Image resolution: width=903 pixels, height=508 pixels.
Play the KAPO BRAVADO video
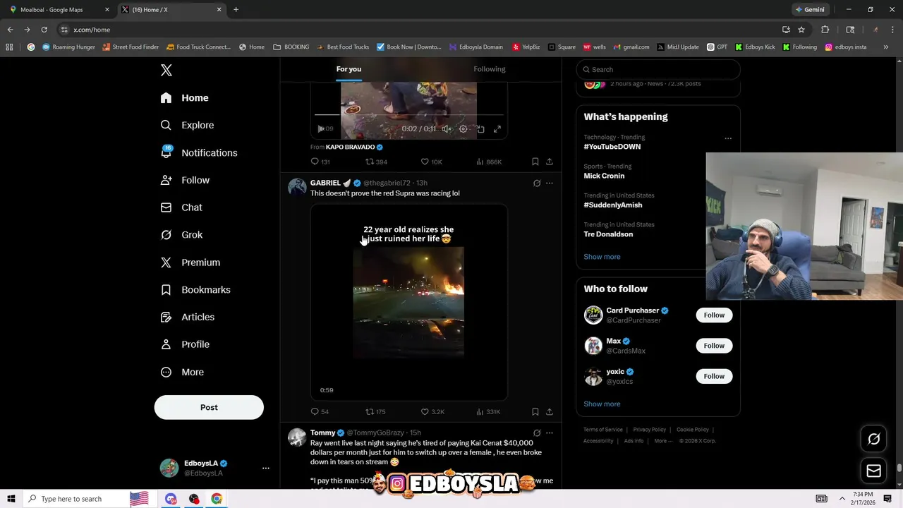coord(321,128)
